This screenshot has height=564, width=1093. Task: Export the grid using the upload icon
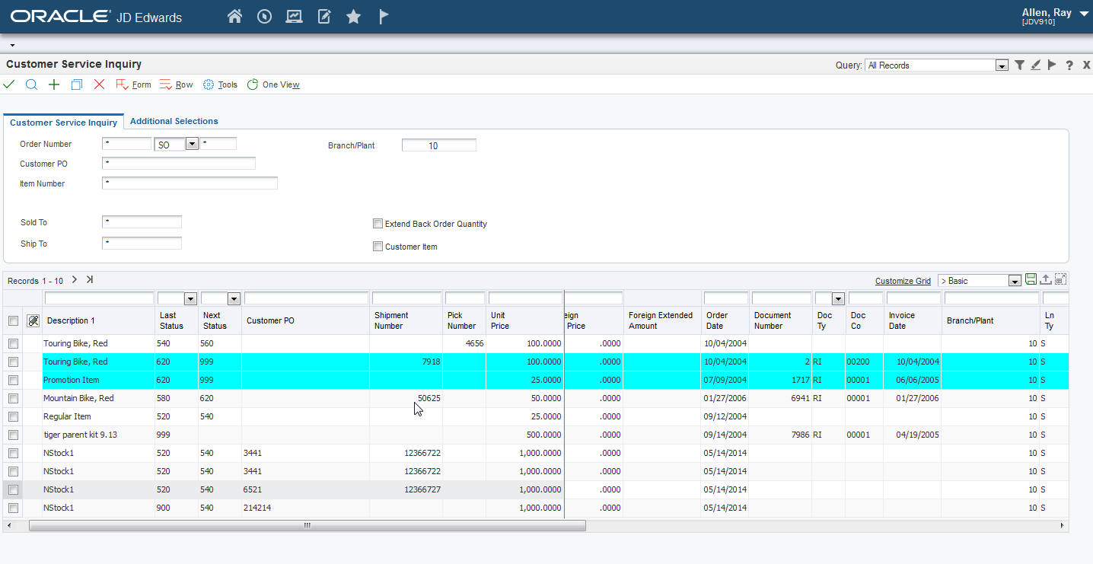[1044, 280]
